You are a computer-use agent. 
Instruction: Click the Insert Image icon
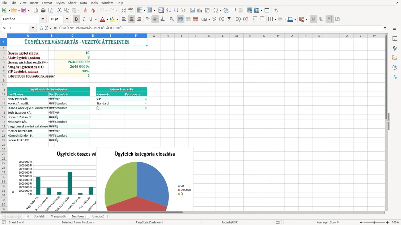(192, 10)
